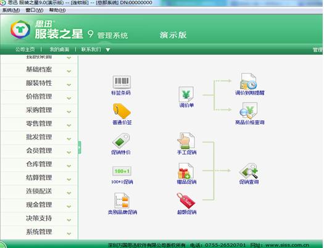This screenshot has height=248, width=324.
Task: Click the 管理 link in the navigation bar
Action: (318, 50)
